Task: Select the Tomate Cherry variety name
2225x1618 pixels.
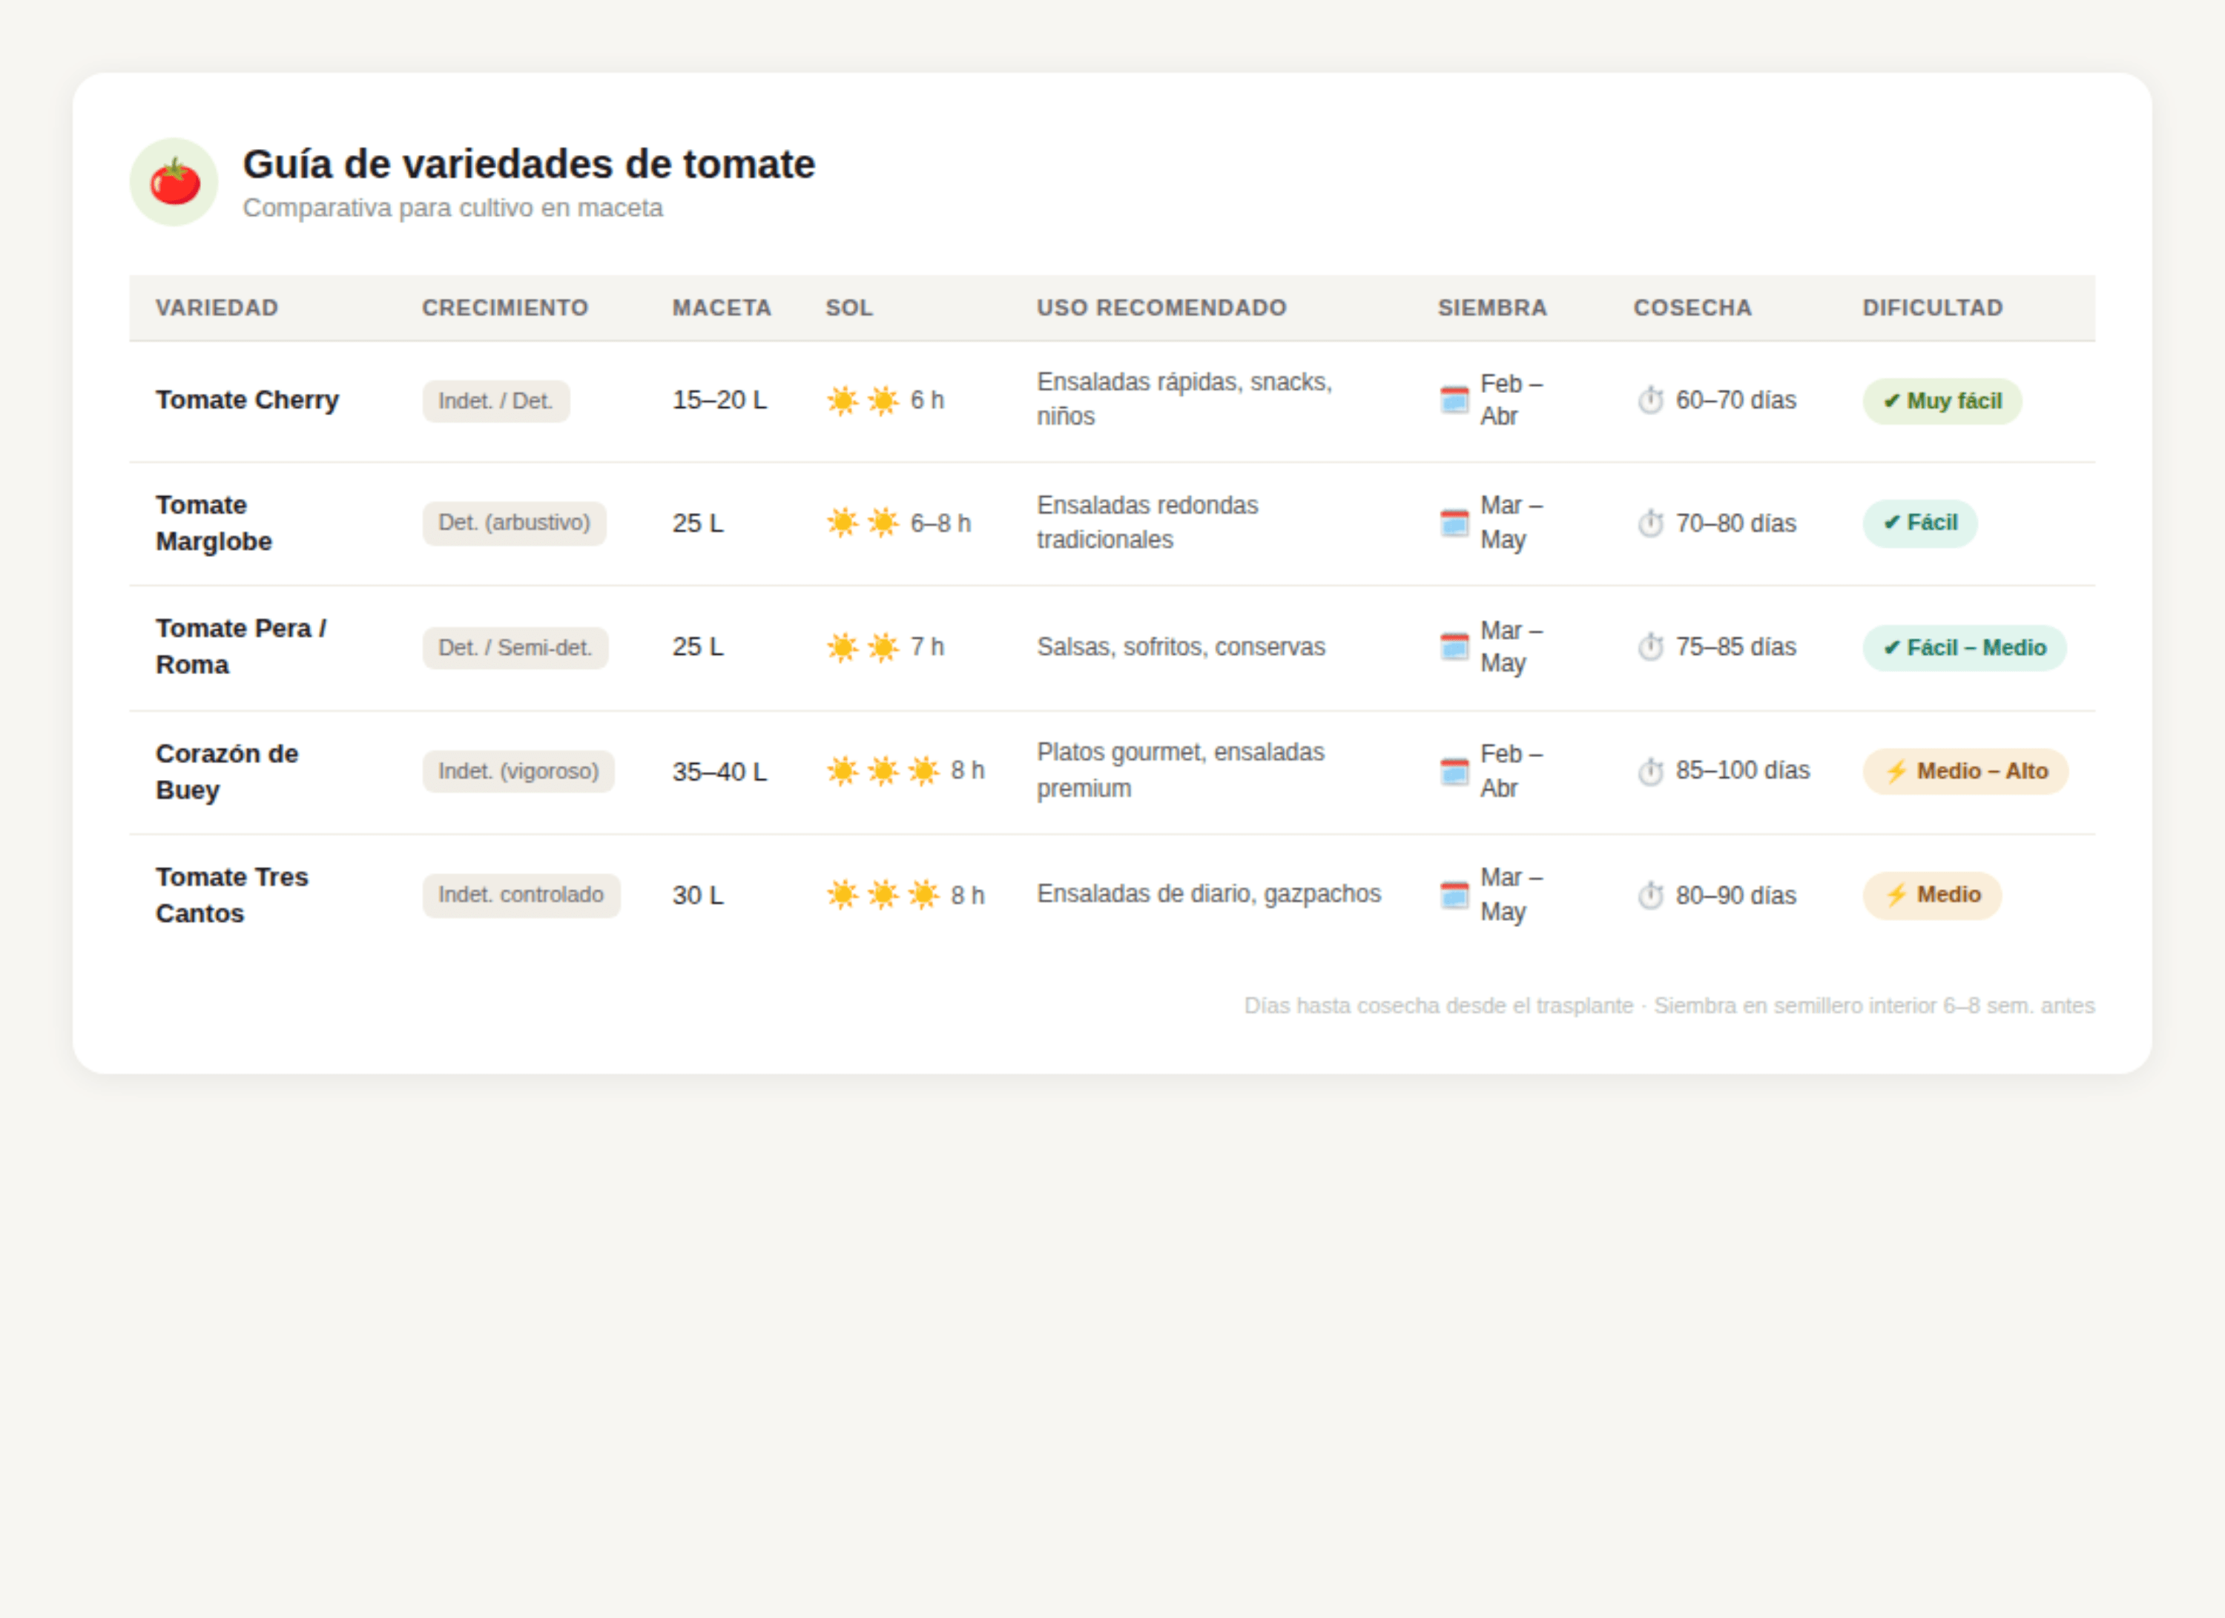Action: pos(247,400)
